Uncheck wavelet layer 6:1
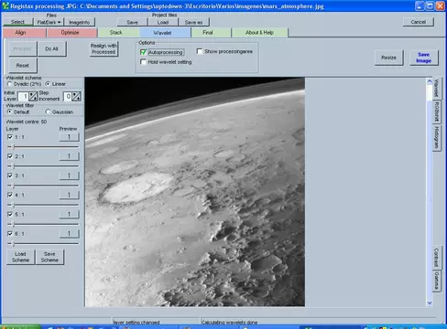Screen dimensions: 447x329 pos(10,233)
